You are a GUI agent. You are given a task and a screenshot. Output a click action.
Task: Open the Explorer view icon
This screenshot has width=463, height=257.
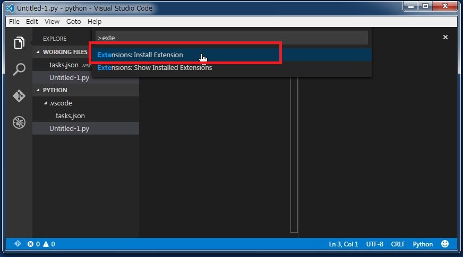(19, 43)
